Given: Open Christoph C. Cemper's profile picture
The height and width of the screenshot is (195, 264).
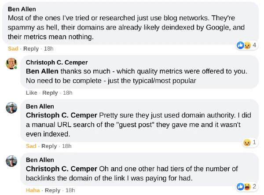Looking at the screenshot, I should pos(11,63).
